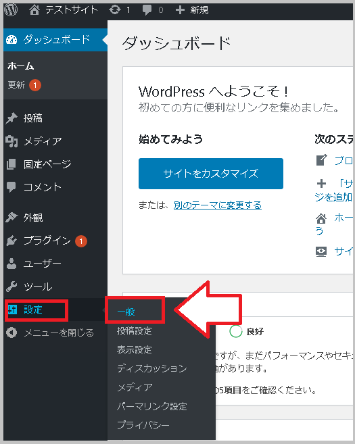355x444 pixels.
Task: Select ディスカッション in the settings flyout
Action: coord(152,368)
